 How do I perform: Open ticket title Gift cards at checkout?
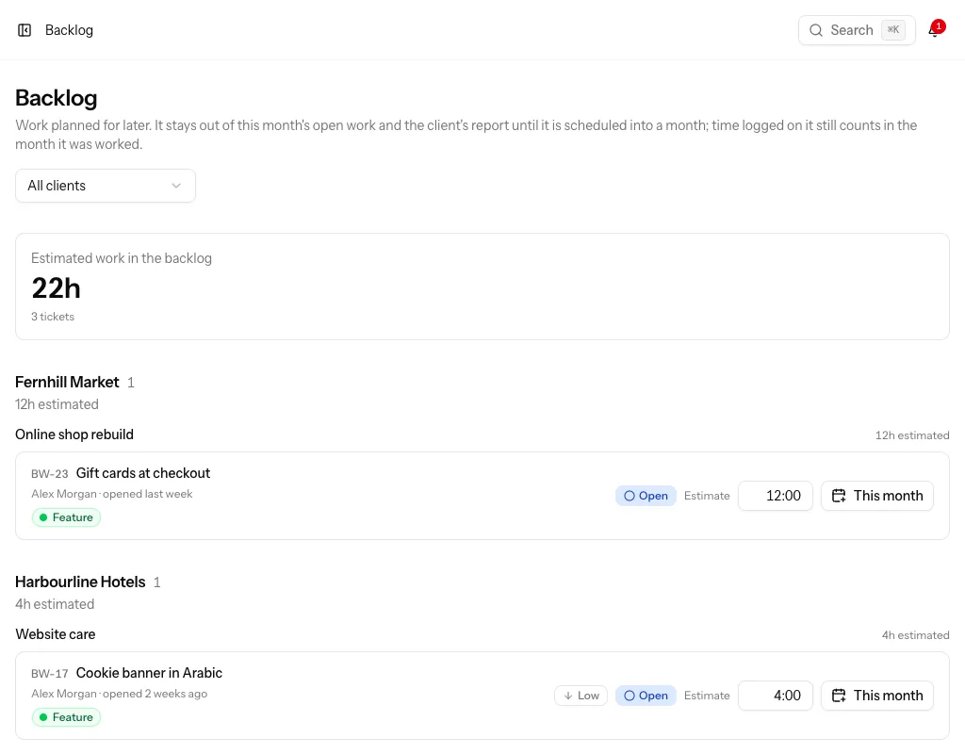143,473
